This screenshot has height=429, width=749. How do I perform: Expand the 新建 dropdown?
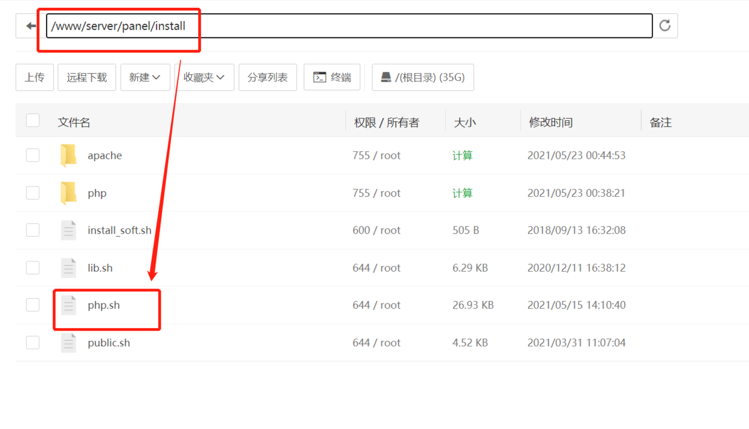point(145,77)
